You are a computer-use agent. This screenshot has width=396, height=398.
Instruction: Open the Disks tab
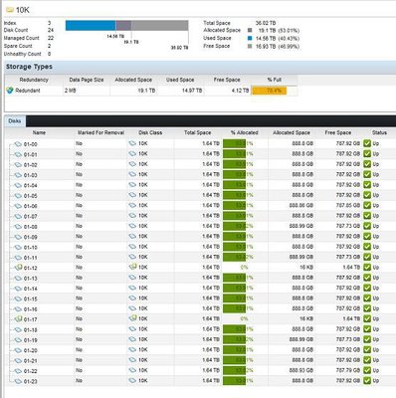coord(15,121)
